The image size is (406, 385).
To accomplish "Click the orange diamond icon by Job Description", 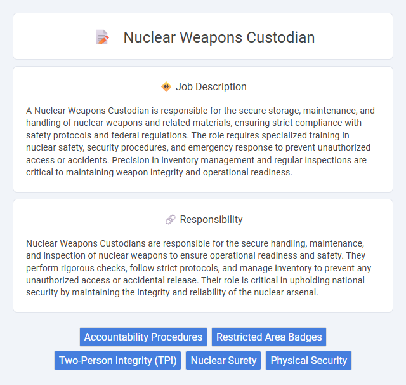I will click(166, 86).
